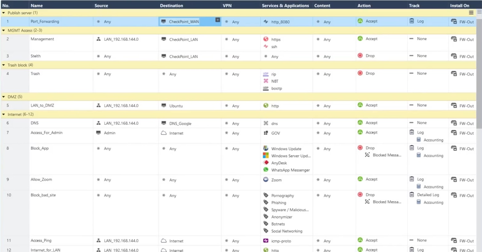The image size is (482, 252).
Task: Click the Detailed Log track in Block_bad_site rule
Action: (428, 195)
